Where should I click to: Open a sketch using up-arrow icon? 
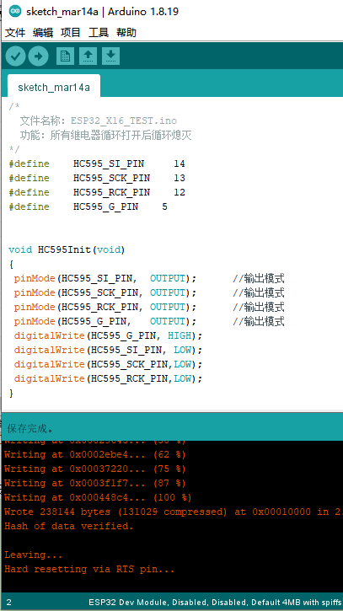pyautogui.click(x=88, y=56)
